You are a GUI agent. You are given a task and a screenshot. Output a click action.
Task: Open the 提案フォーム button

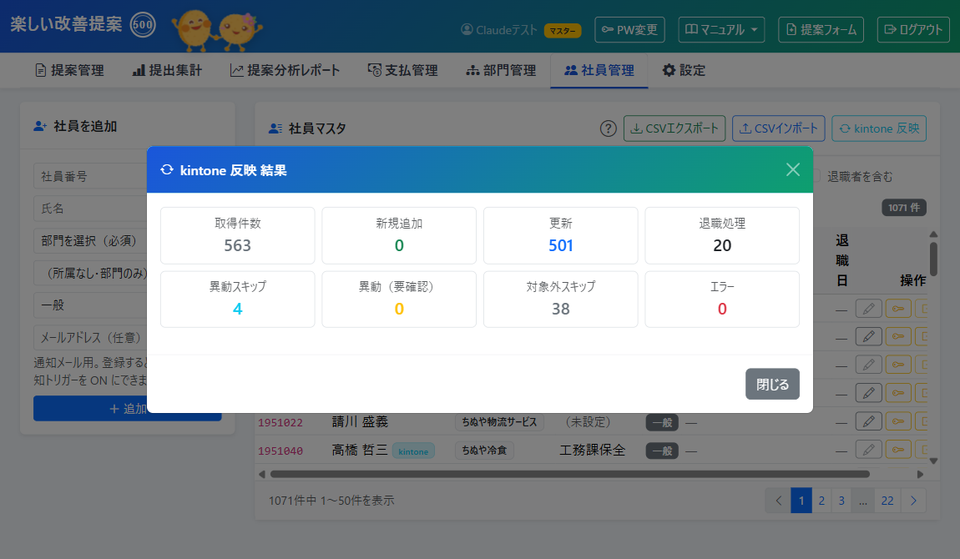click(x=821, y=29)
